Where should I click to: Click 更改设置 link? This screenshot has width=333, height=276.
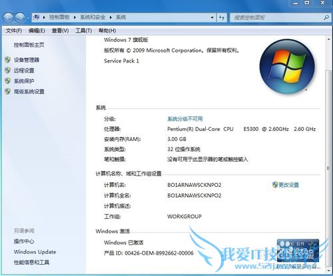(x=288, y=185)
